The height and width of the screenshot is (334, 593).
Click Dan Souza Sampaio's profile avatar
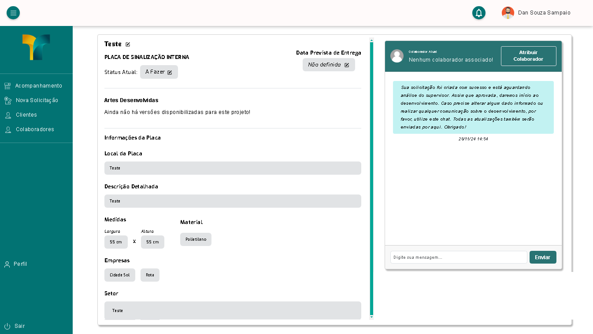508,13
